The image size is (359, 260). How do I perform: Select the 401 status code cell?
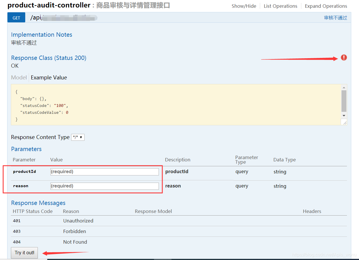[17, 221]
